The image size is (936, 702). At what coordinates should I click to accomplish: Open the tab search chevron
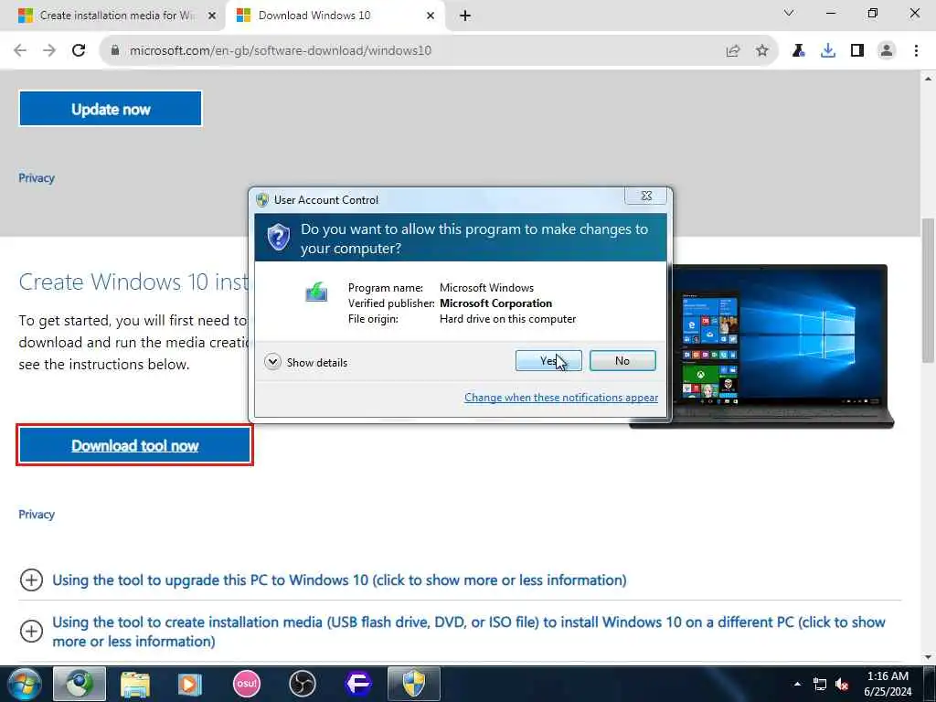[x=789, y=13]
